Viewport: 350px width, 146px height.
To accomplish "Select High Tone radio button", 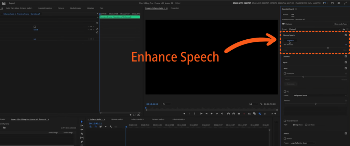I will click(294, 125).
